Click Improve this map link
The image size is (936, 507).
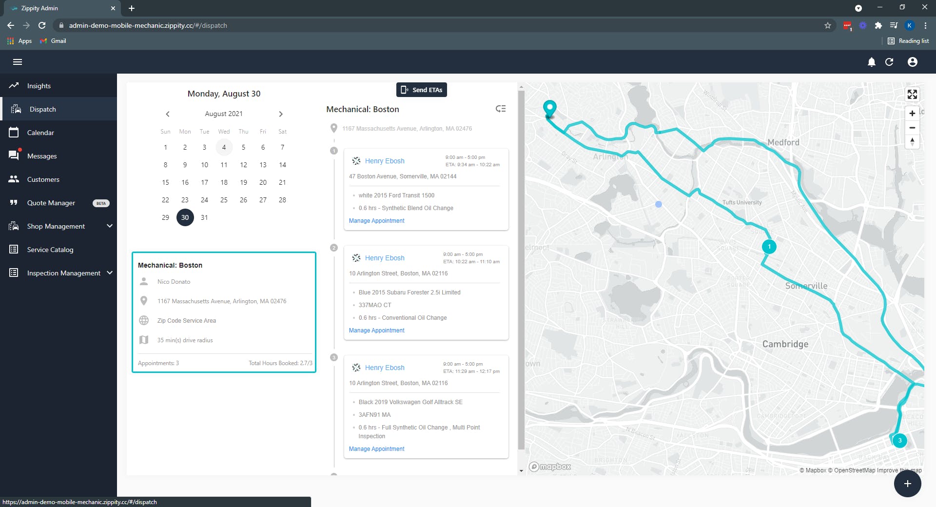click(x=899, y=470)
